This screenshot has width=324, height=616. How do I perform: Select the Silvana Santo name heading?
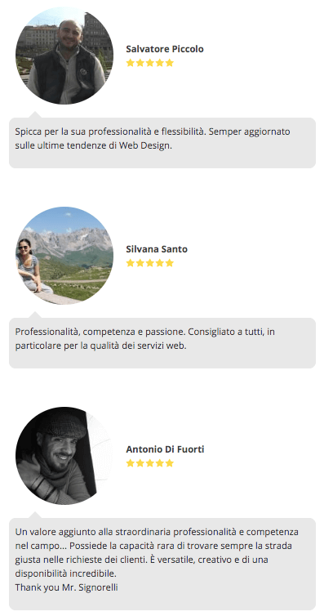click(x=157, y=249)
